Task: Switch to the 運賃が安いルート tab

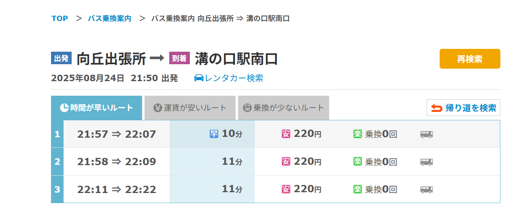Action: click(x=190, y=108)
